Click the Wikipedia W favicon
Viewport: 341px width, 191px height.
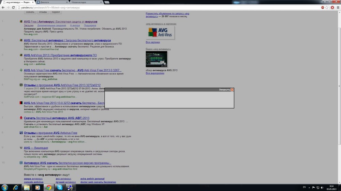tap(21, 147)
